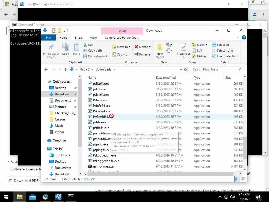Image resolution: width=269 pixels, height=202 pixels.
Task: Open address bar history dropdown
Action: point(181,69)
